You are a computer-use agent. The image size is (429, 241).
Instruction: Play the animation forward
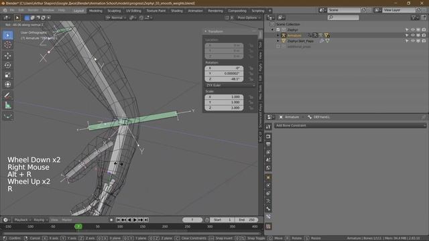pyautogui.click(x=135, y=220)
